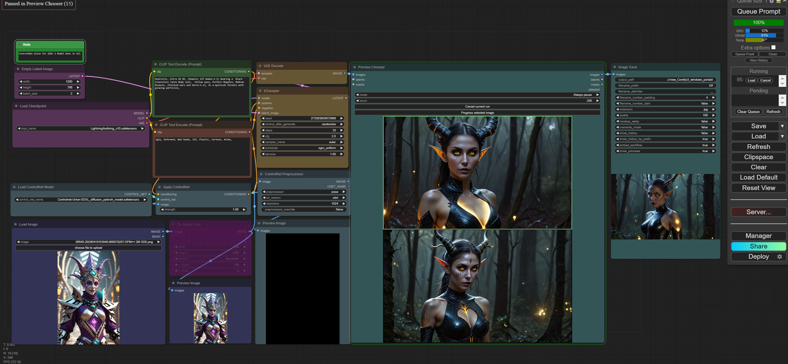Open the Manager menu
Screen dimensions: 788x364
(758, 236)
